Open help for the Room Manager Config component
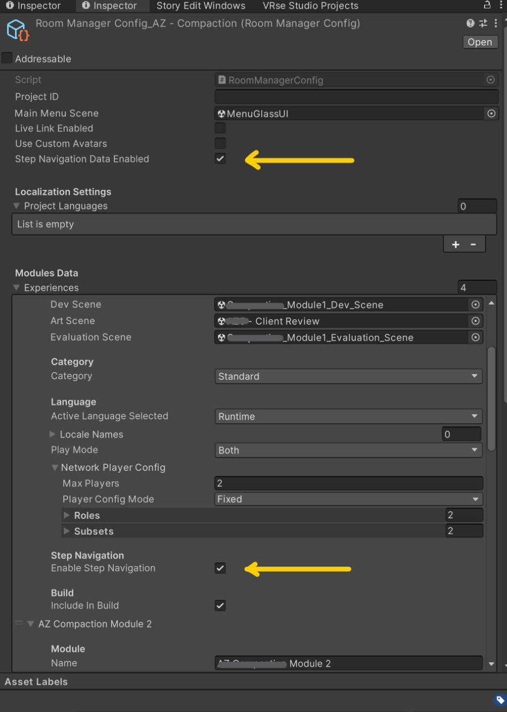Viewport: 507px width, 712px height. 469,23
